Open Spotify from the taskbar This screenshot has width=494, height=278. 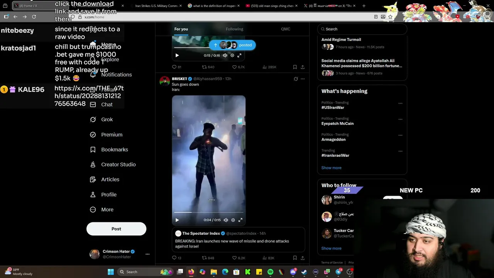click(270, 272)
